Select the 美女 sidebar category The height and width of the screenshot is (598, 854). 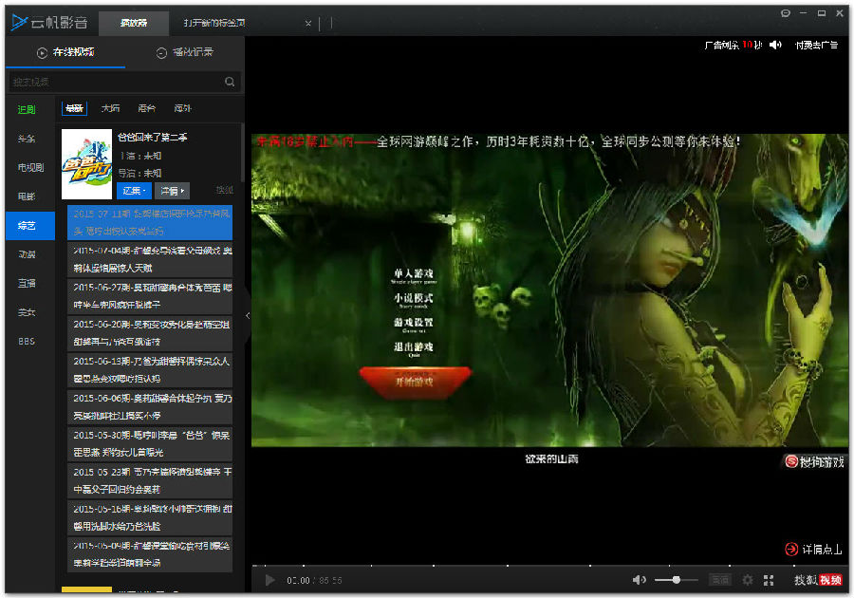click(x=27, y=312)
